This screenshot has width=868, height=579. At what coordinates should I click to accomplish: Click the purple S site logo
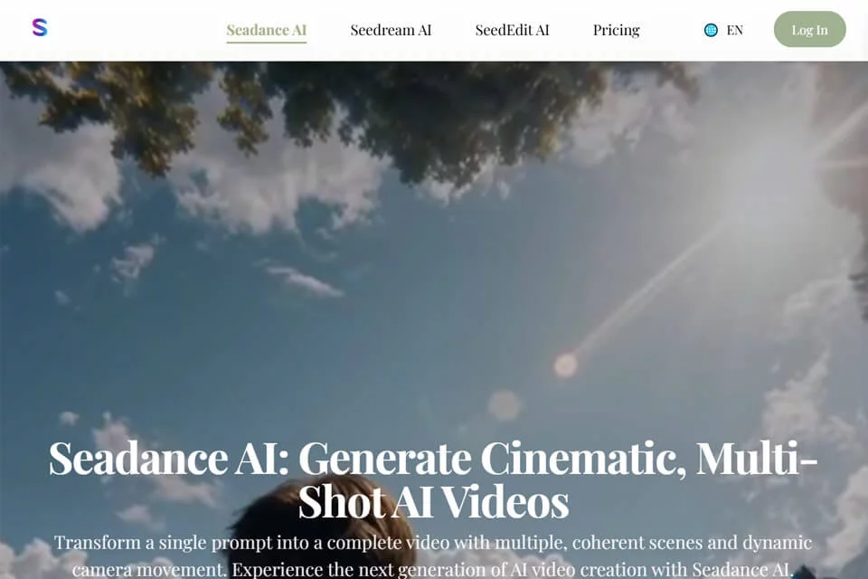(x=40, y=27)
